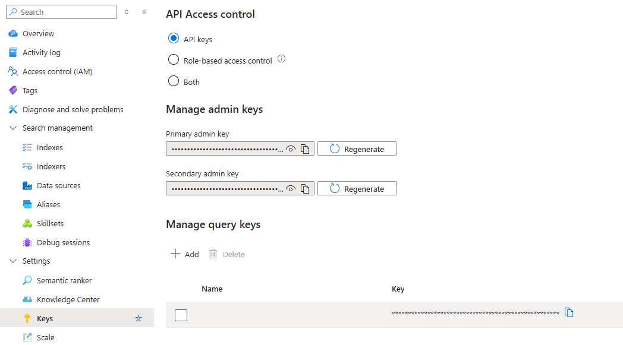Open Indexers page
The height and width of the screenshot is (345, 623).
click(51, 166)
